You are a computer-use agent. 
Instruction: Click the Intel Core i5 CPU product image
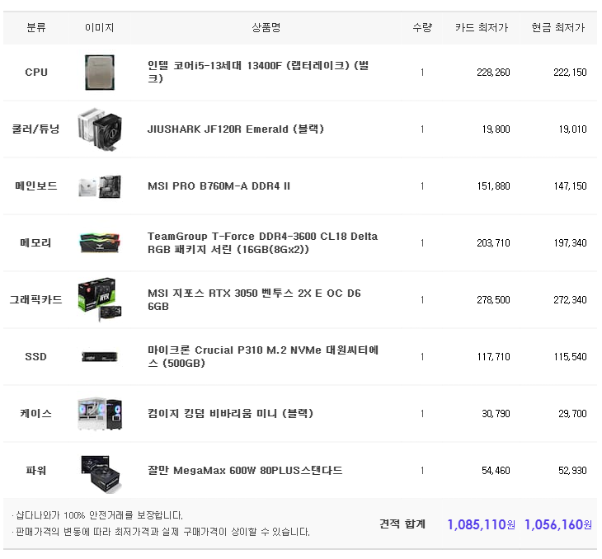click(100, 73)
